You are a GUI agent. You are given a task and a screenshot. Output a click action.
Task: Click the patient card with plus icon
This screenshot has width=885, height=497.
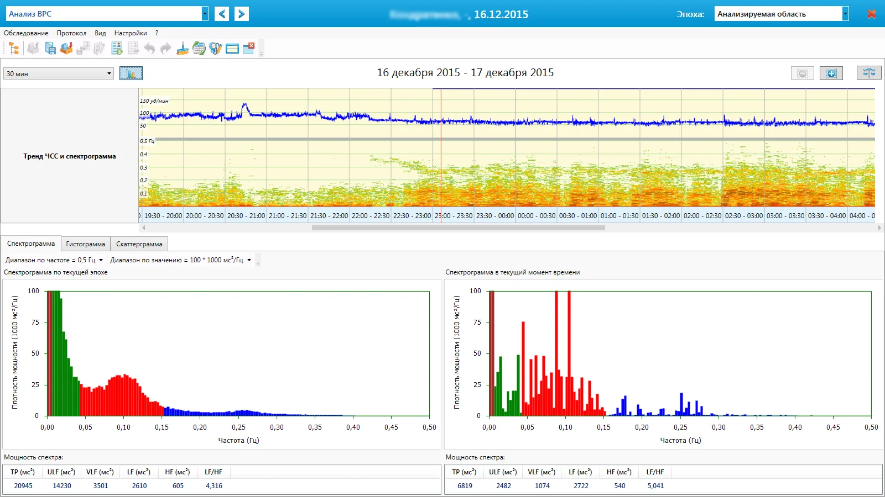117,49
